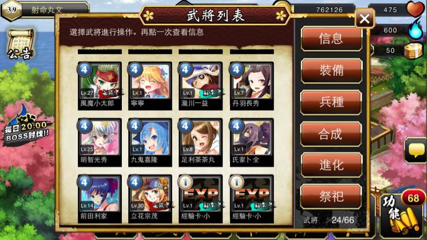Tap the blue flame spirit icon
The image size is (427, 240).
(x=416, y=30)
